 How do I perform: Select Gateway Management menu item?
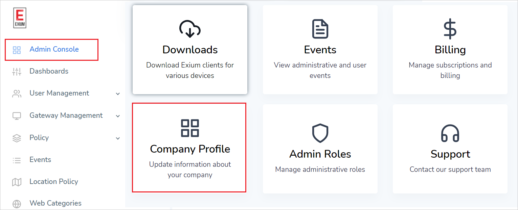pyautogui.click(x=66, y=115)
